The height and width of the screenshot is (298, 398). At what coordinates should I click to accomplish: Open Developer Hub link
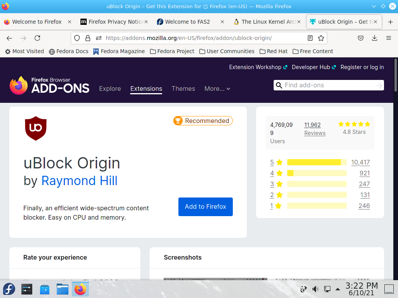pos(314,67)
